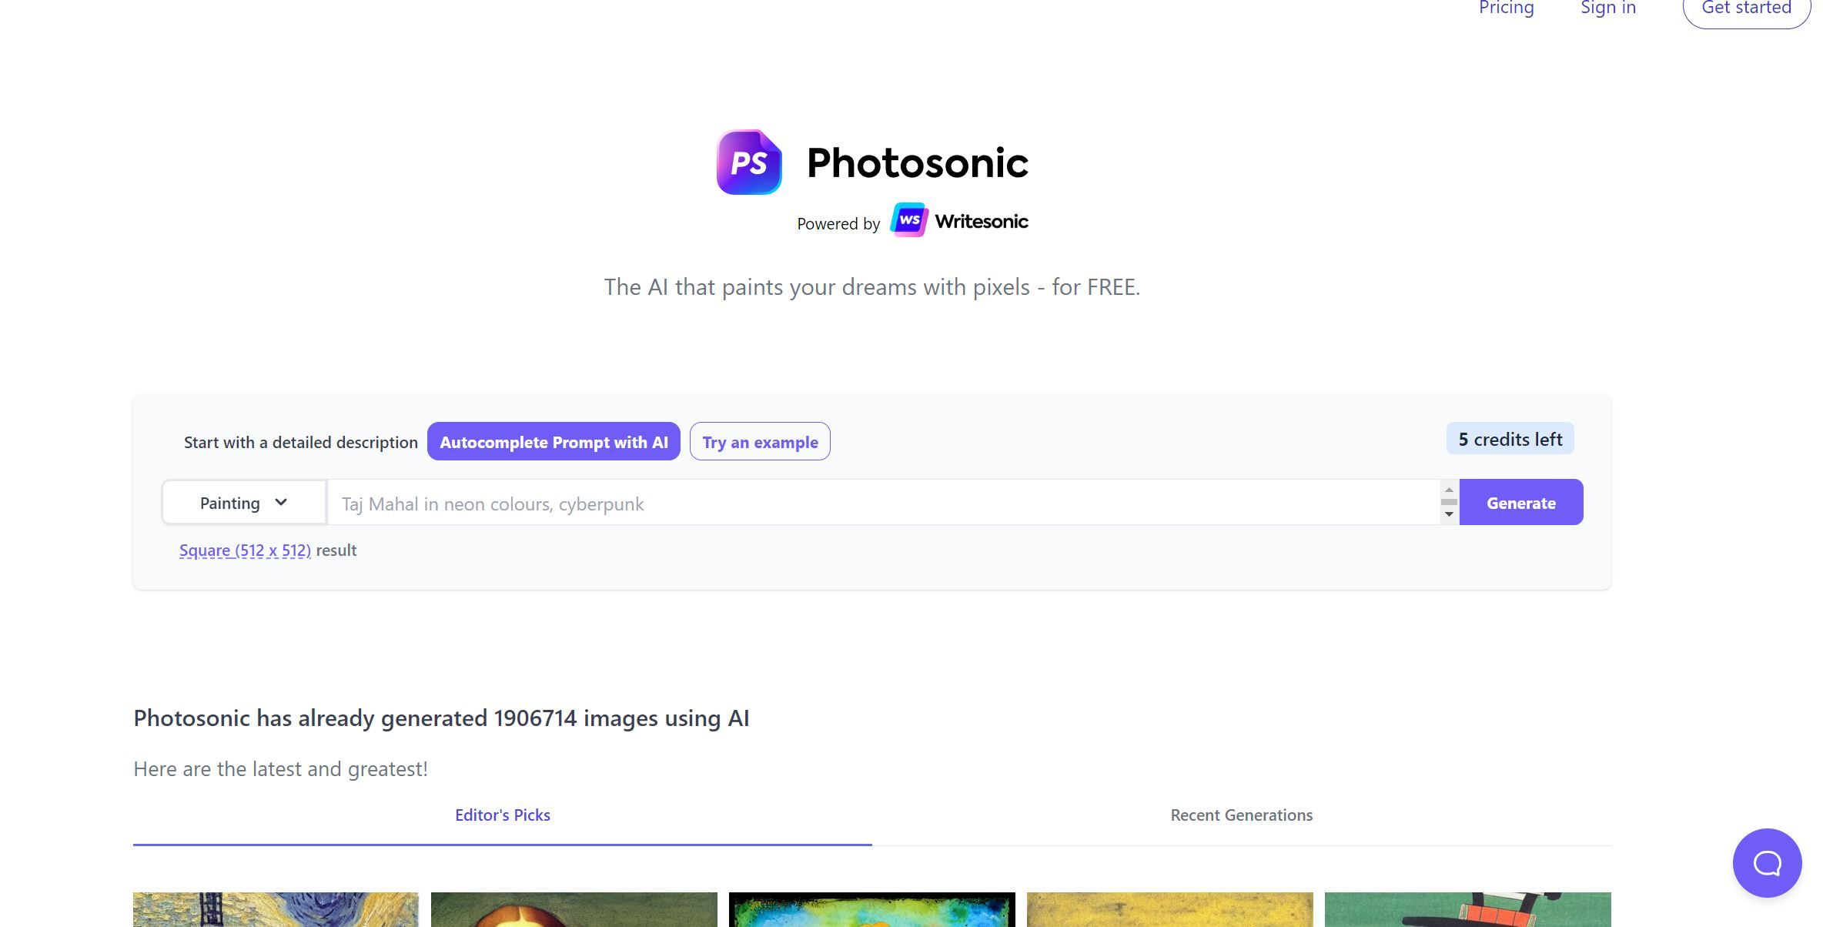The width and height of the screenshot is (1823, 927).
Task: Click the down arrow stepper beside the prompt field
Action: click(1448, 514)
